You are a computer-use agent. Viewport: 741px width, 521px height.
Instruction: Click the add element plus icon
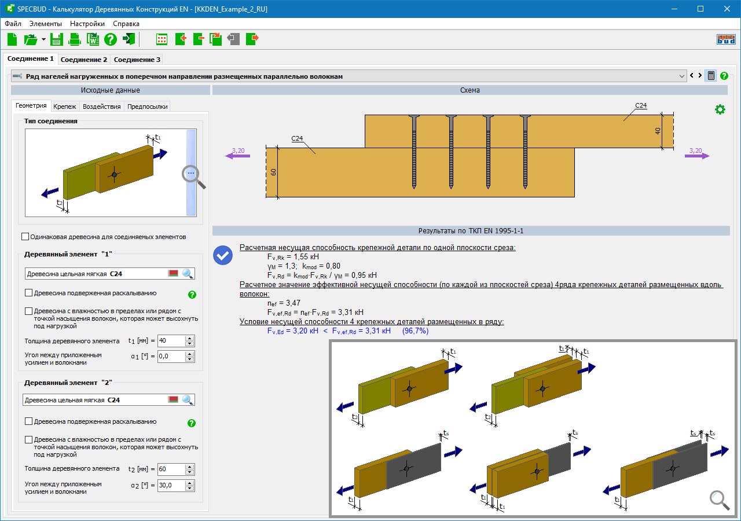181,39
